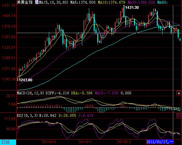Image resolution: width=182 pixels, height=145 pixels.
Task: Click the 49.90 KDJ axis label
Action: pos(11,129)
